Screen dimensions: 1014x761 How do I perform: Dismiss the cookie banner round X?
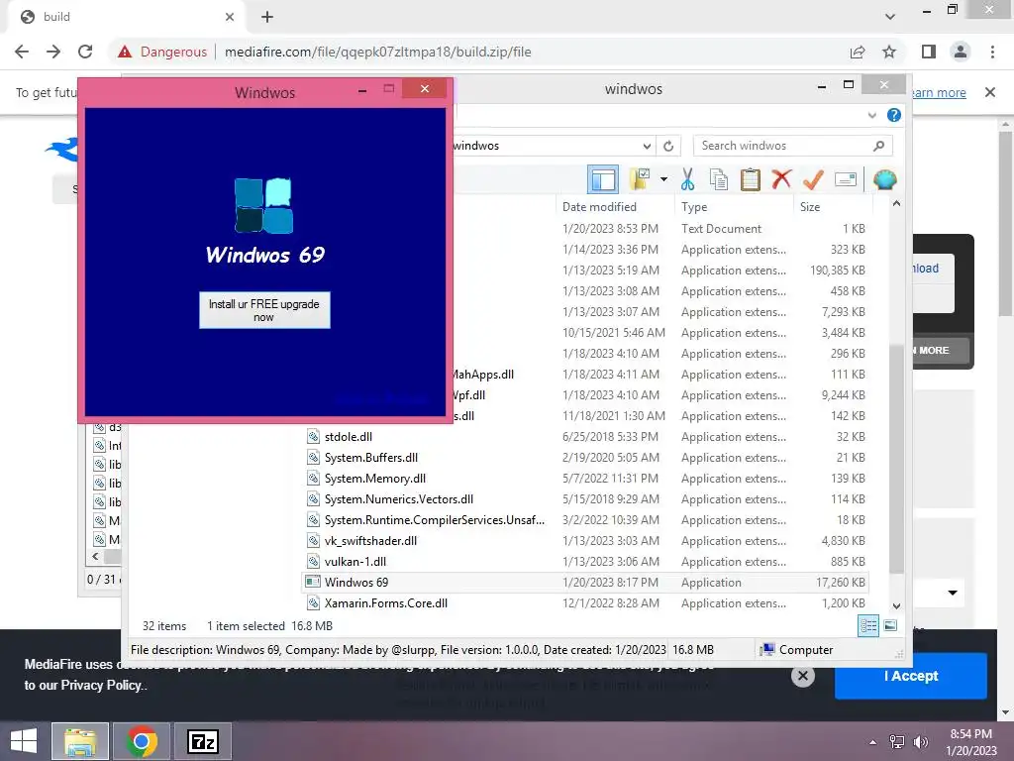pos(802,676)
